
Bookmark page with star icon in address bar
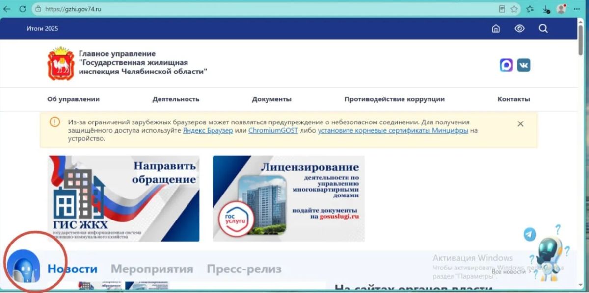(514, 9)
